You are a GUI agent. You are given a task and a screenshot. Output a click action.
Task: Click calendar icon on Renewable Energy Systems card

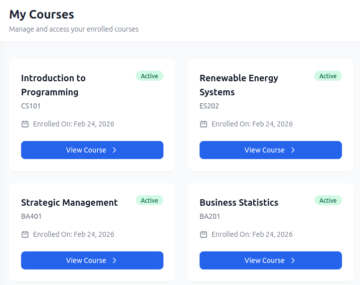[x=204, y=124]
